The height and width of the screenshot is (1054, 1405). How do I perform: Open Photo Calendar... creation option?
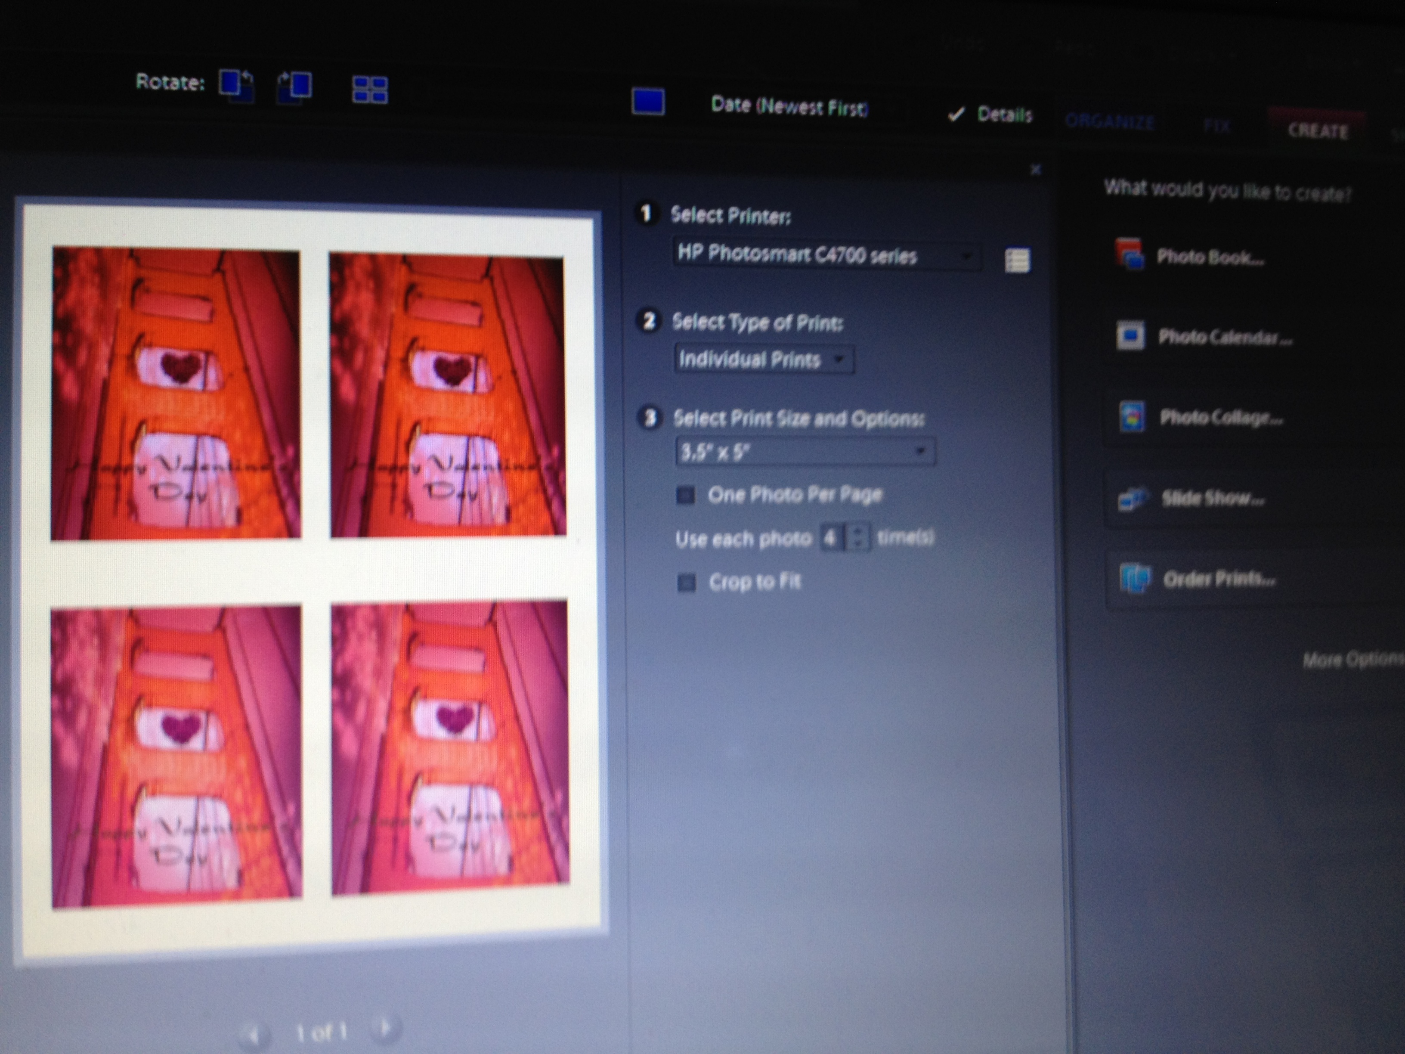1225,338
